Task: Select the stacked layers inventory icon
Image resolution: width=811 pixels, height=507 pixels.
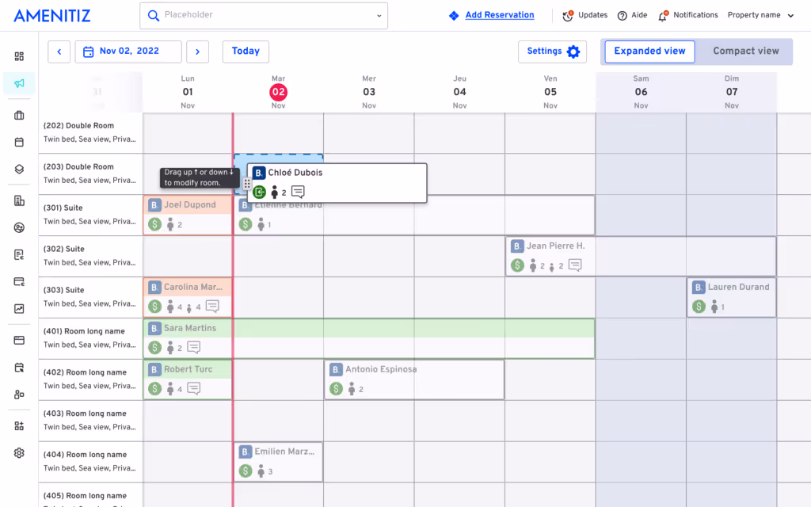Action: pos(17,169)
